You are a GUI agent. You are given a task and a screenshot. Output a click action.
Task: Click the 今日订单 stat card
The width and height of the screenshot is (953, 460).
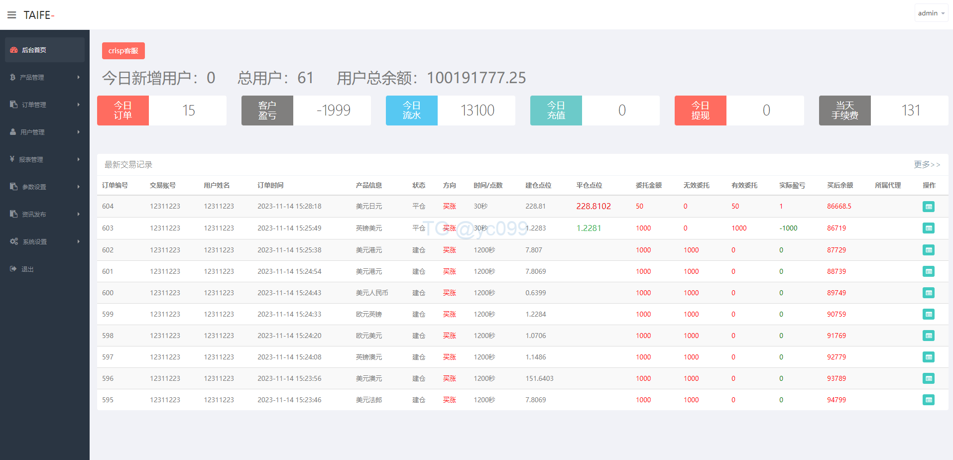pos(161,111)
